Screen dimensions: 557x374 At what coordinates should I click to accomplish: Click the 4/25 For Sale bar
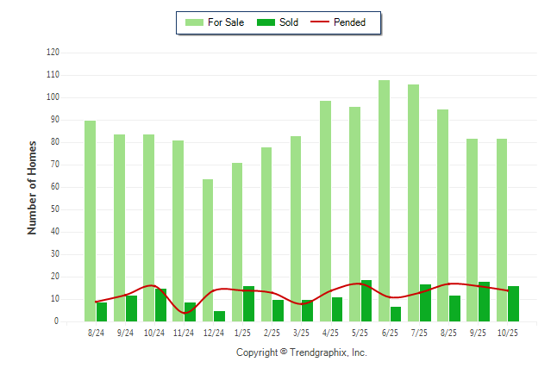coord(325,211)
